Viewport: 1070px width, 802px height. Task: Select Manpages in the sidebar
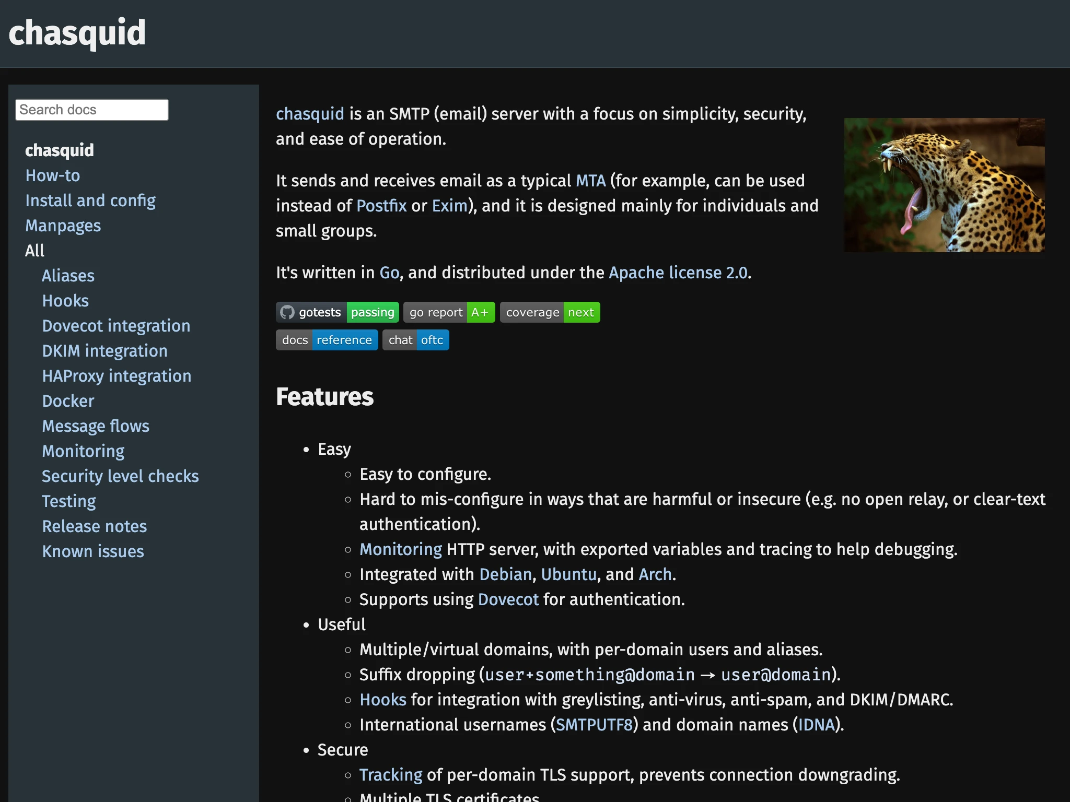coord(63,226)
